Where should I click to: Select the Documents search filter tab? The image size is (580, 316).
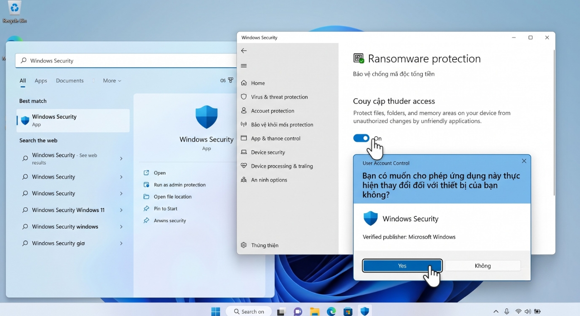click(x=70, y=81)
